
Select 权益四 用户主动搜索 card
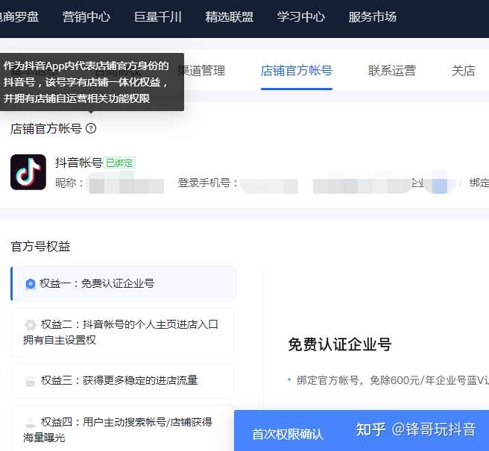(123, 429)
